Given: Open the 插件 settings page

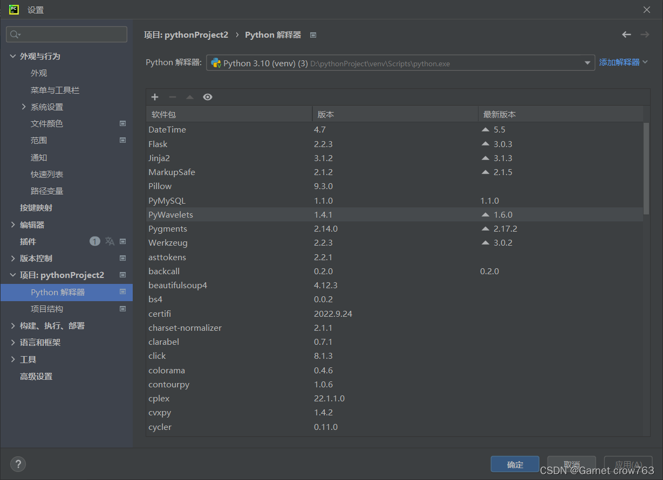Looking at the screenshot, I should pyautogui.click(x=28, y=241).
